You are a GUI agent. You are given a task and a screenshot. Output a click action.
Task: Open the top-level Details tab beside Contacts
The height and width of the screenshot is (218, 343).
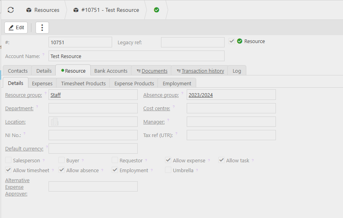coord(44,71)
